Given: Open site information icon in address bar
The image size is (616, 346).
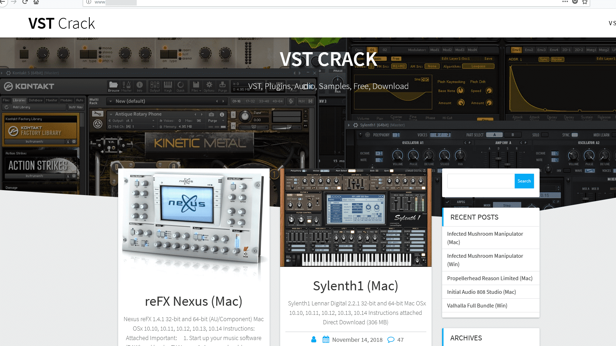Looking at the screenshot, I should coord(89,2).
